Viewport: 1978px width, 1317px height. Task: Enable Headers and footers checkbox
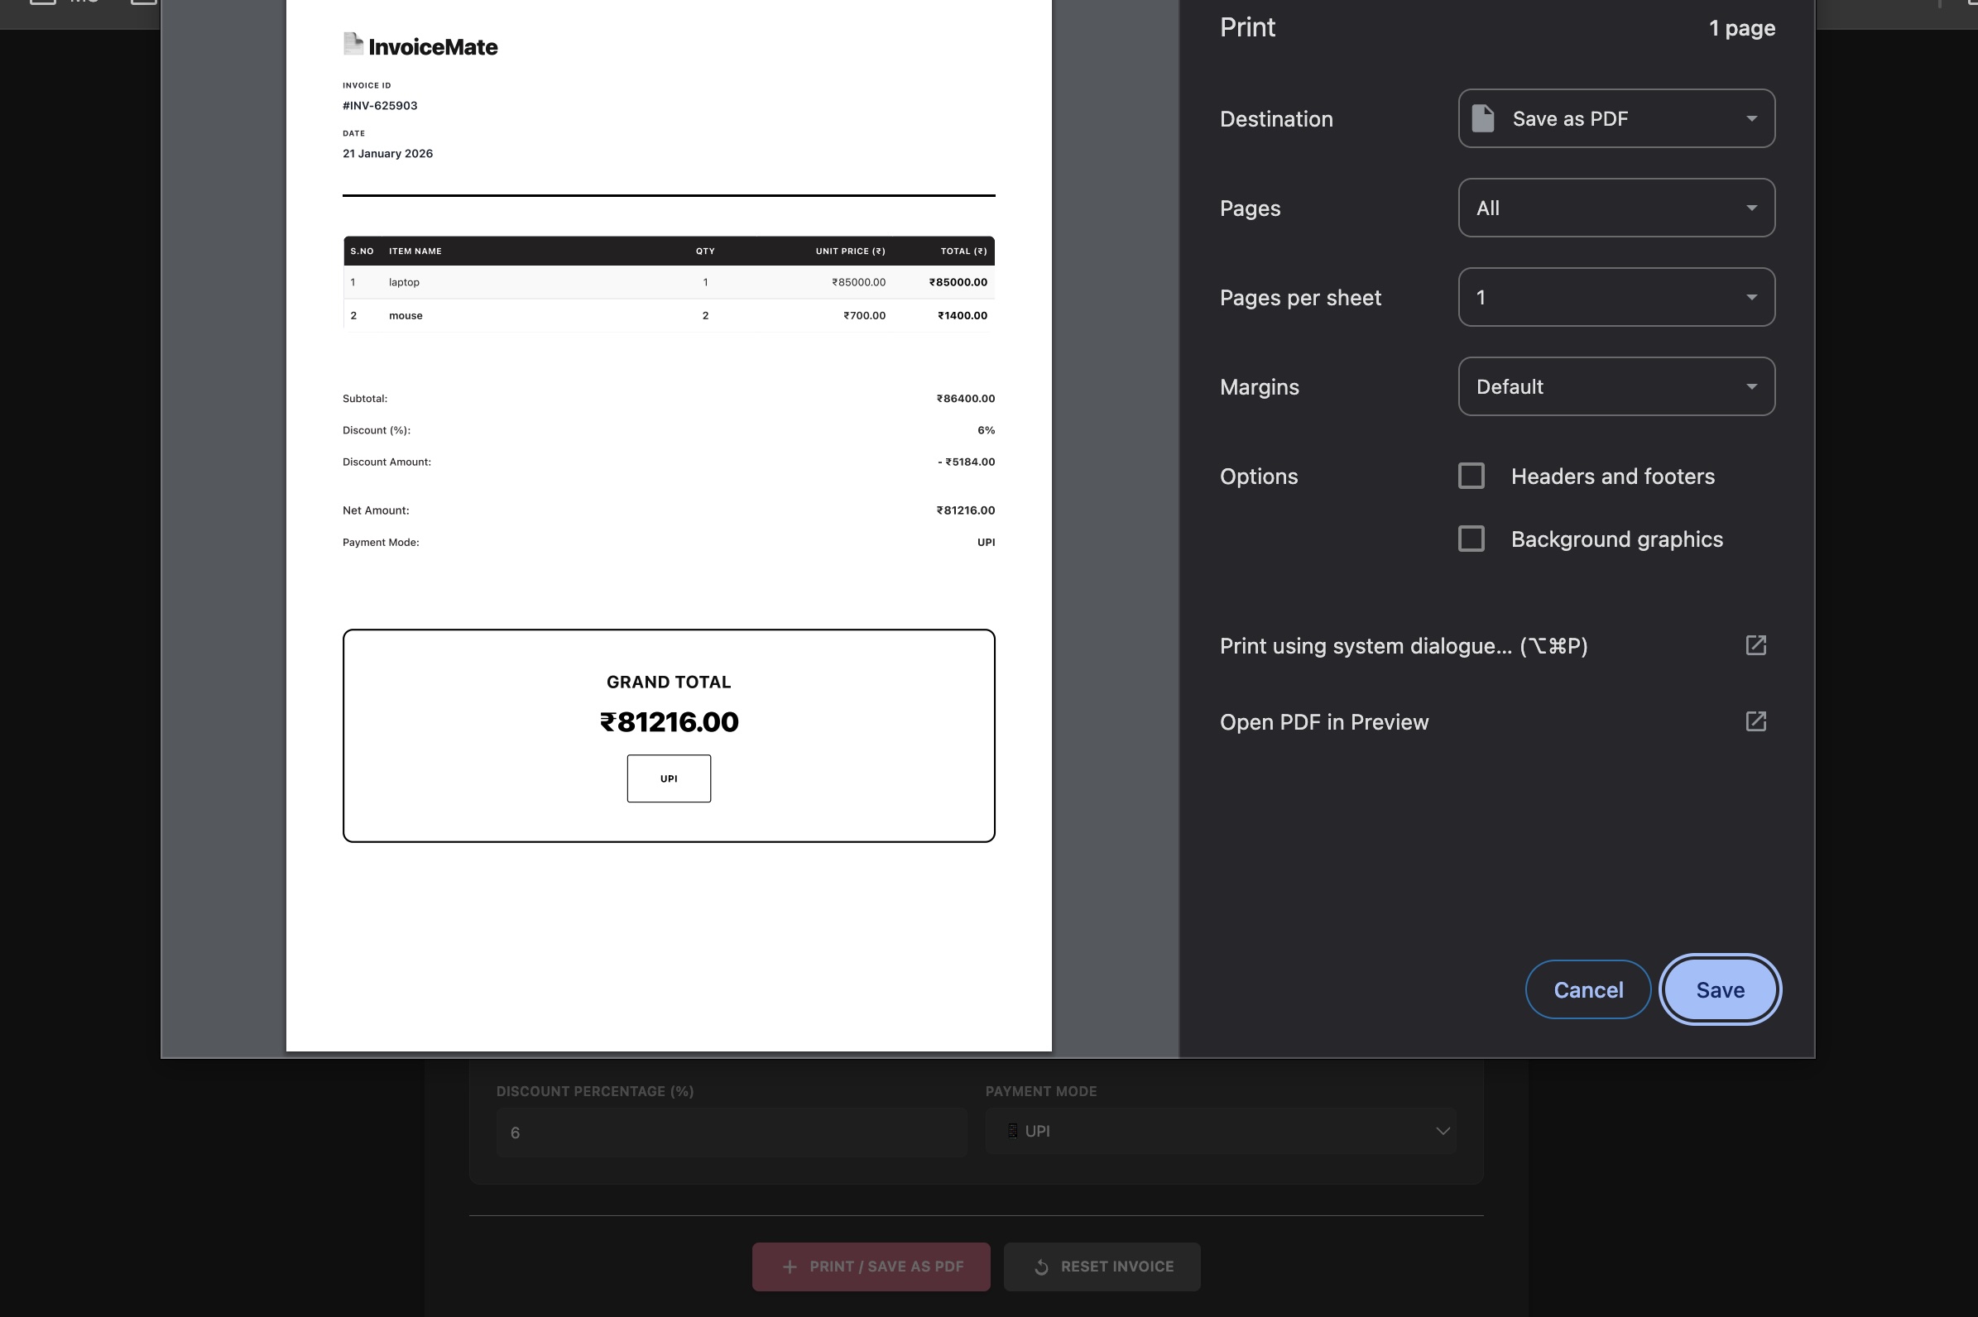point(1471,477)
